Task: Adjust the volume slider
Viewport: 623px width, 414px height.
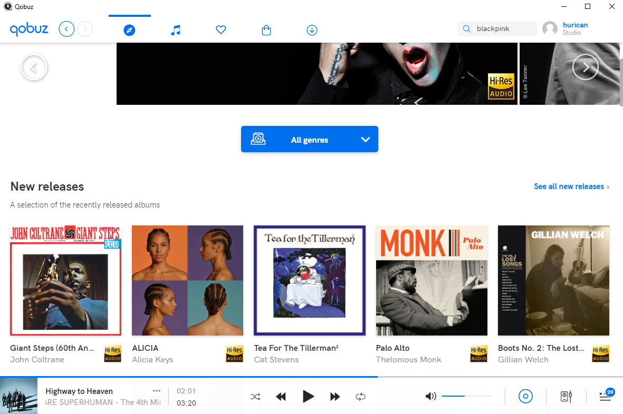Action: click(x=466, y=396)
